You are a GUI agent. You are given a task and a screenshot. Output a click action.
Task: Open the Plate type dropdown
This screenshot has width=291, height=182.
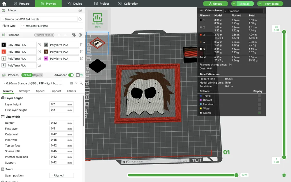[x=51, y=26]
